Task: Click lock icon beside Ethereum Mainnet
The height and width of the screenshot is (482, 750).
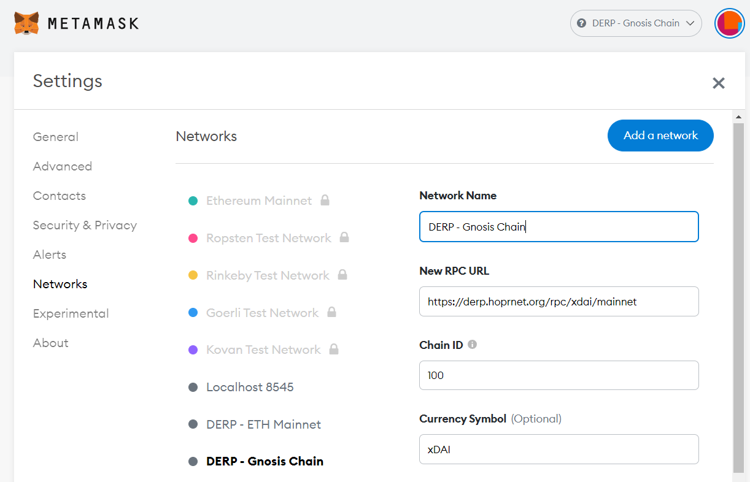Action: coord(325,200)
